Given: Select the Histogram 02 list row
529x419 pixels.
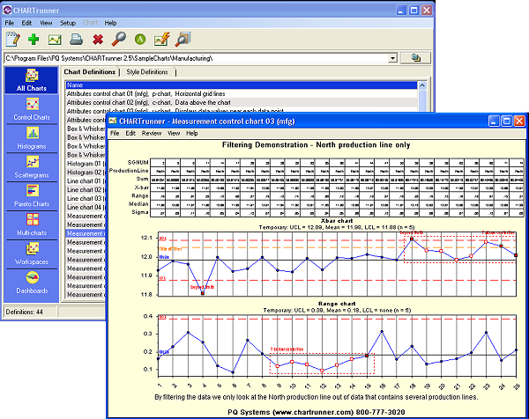Looking at the screenshot, I should (86, 173).
